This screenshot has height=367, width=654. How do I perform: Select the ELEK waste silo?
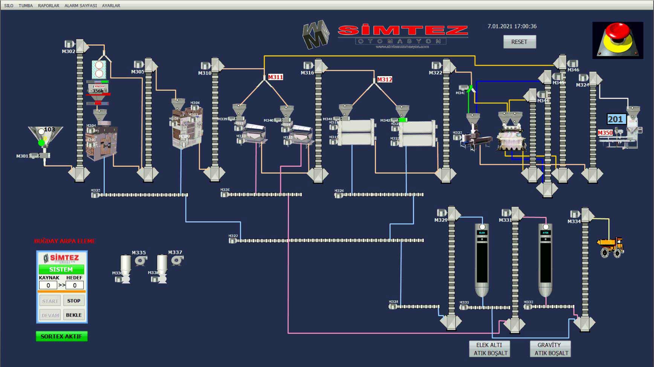[x=482, y=260]
